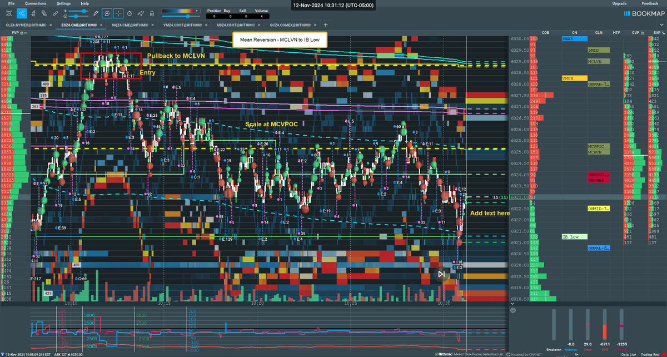Open the File menu
Image resolution: width=667 pixels, height=357 pixels.
pyautogui.click(x=12, y=3)
